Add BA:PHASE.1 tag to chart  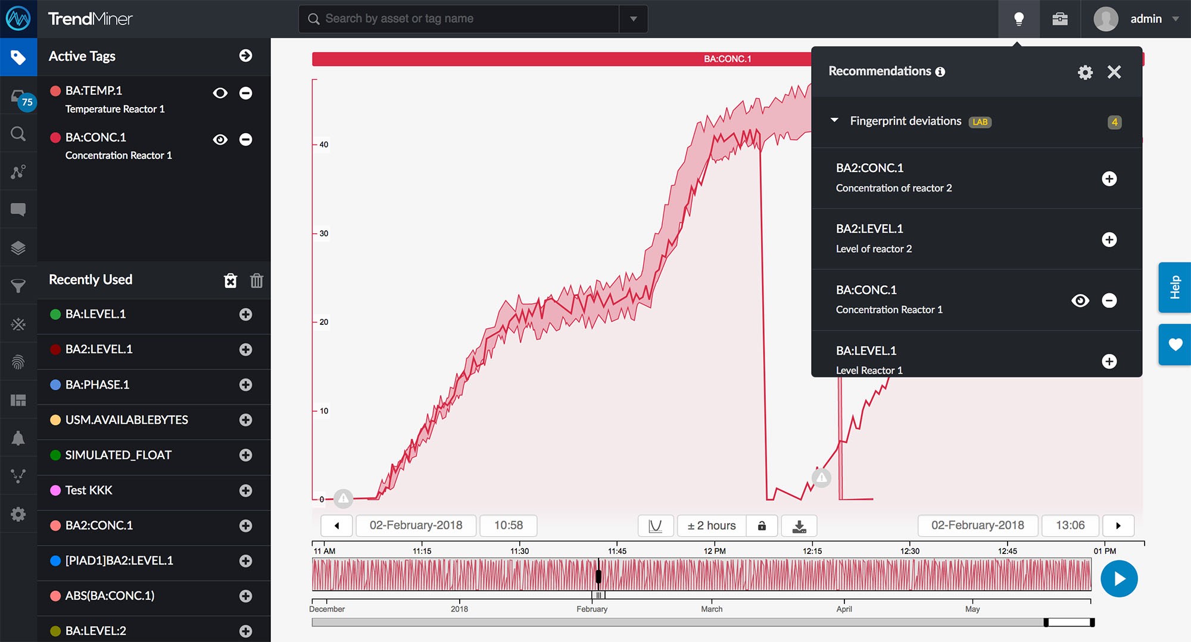[245, 384]
